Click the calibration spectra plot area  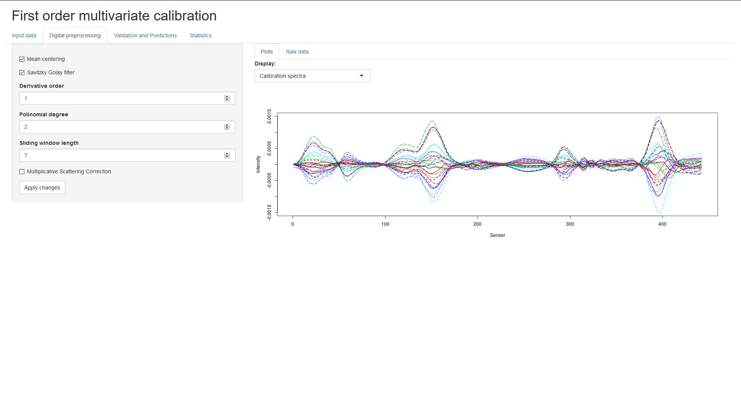point(497,164)
